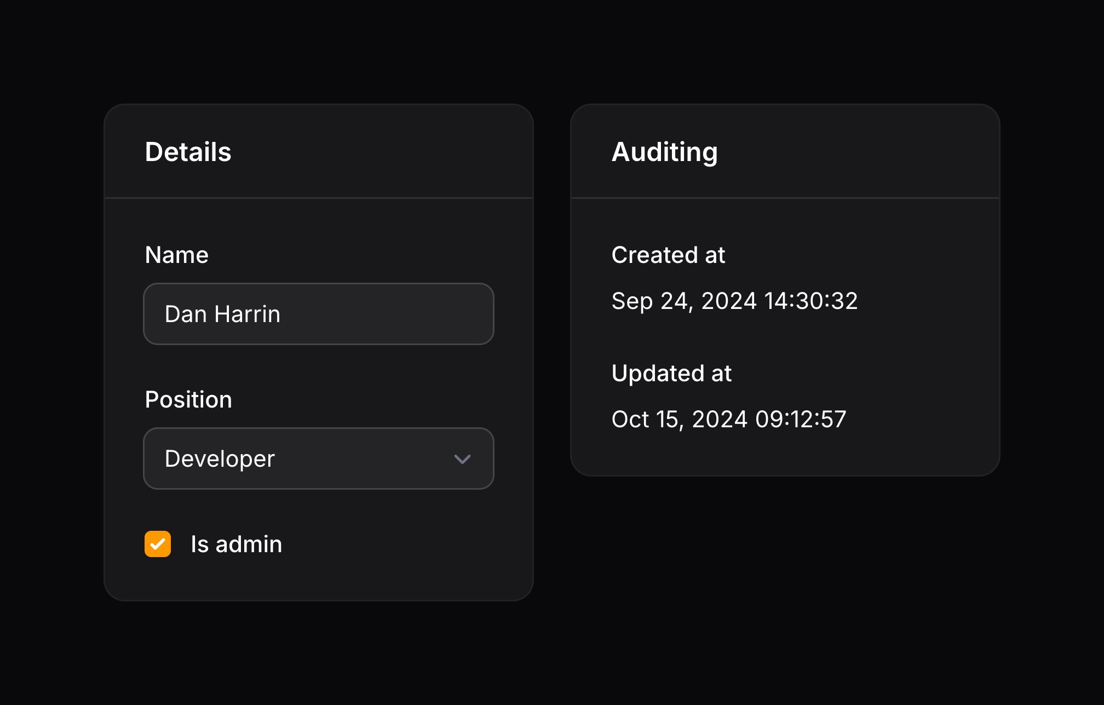Click the Oct 15, 2024 09:12:57 timestamp
The image size is (1104, 705).
[x=729, y=419]
